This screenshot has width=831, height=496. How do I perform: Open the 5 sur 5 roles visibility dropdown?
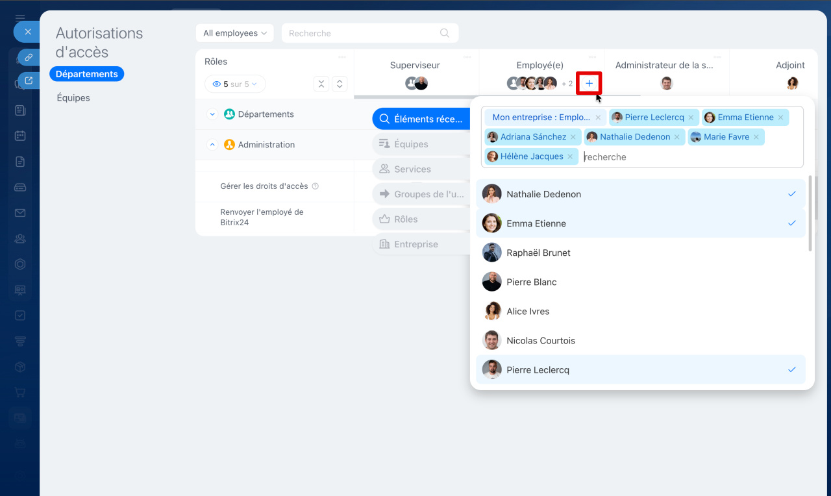[x=235, y=84]
